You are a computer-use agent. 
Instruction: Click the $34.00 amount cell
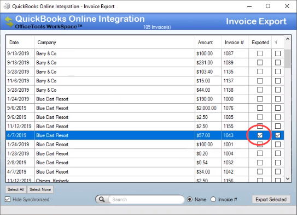[208, 172]
